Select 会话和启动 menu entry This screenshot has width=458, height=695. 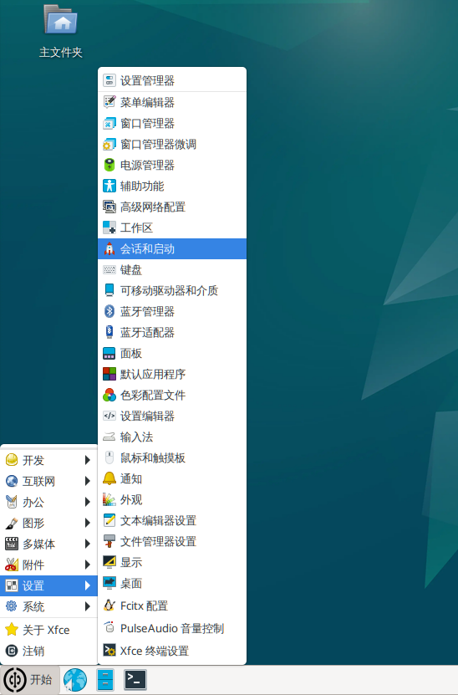click(x=172, y=248)
